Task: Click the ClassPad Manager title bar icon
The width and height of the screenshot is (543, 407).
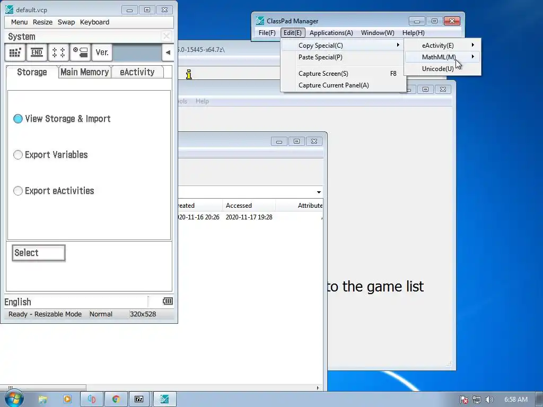Action: [260, 21]
